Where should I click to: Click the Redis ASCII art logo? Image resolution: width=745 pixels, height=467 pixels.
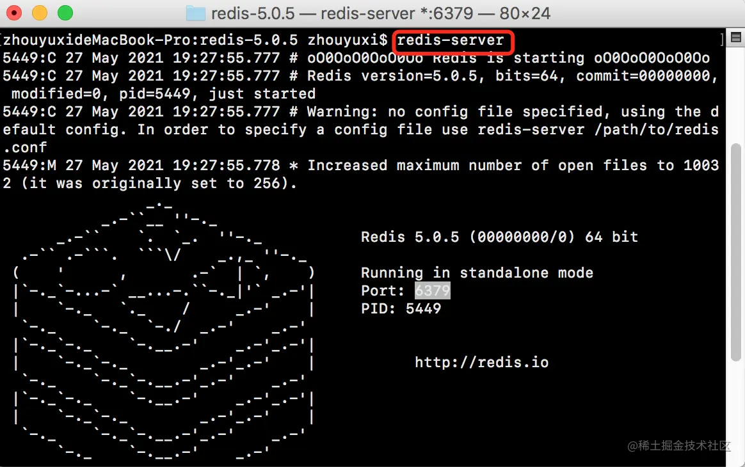tap(164, 331)
